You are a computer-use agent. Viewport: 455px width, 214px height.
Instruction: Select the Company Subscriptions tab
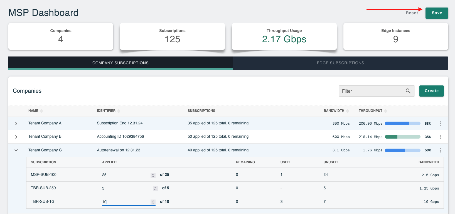tap(120, 63)
